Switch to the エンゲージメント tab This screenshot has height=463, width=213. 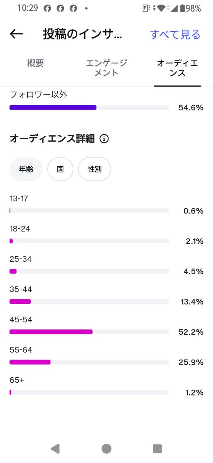coord(106,68)
